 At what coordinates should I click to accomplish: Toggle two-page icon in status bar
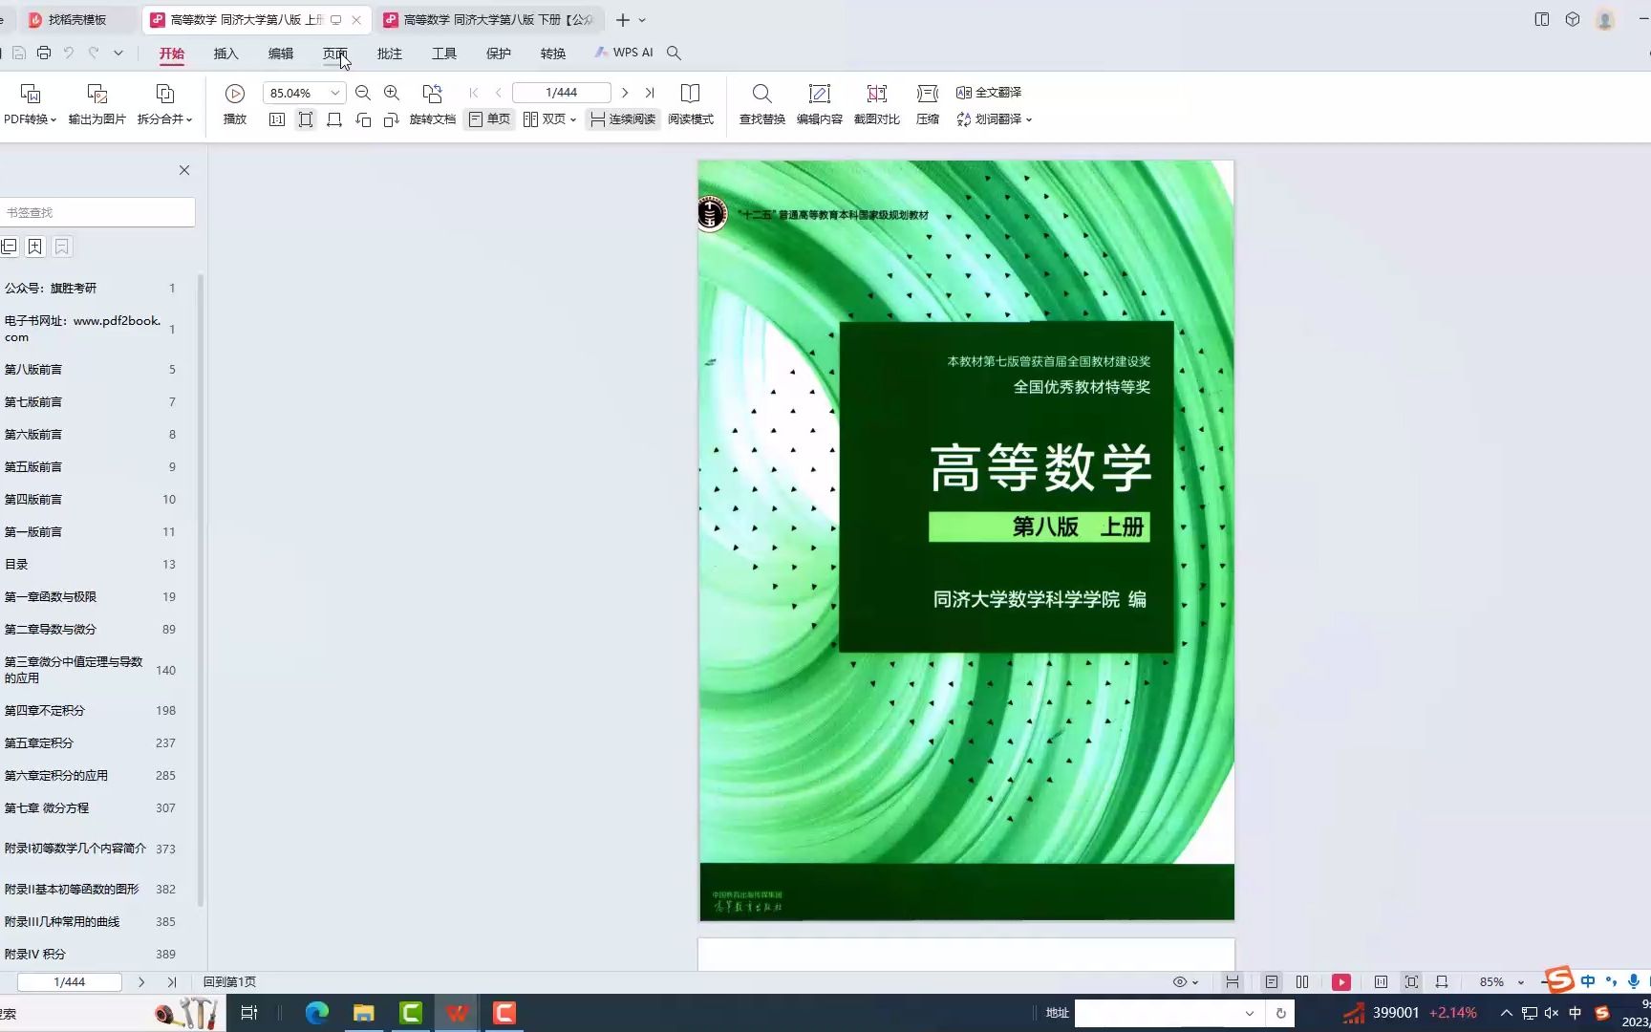[1302, 982]
